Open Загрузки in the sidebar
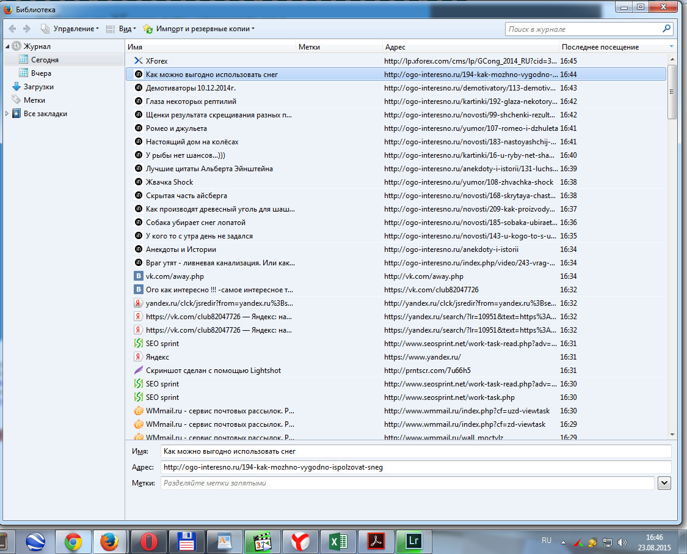This screenshot has width=687, height=554. tap(38, 87)
